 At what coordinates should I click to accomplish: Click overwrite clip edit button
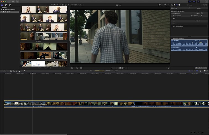click(x=20, y=71)
